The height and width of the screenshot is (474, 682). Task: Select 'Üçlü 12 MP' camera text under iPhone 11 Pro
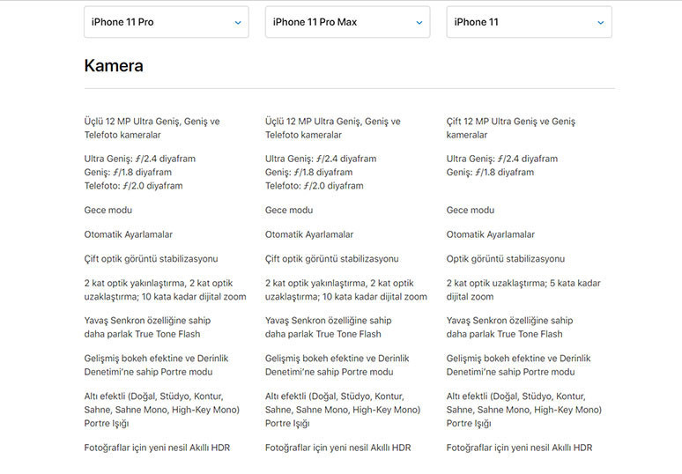[152, 129]
